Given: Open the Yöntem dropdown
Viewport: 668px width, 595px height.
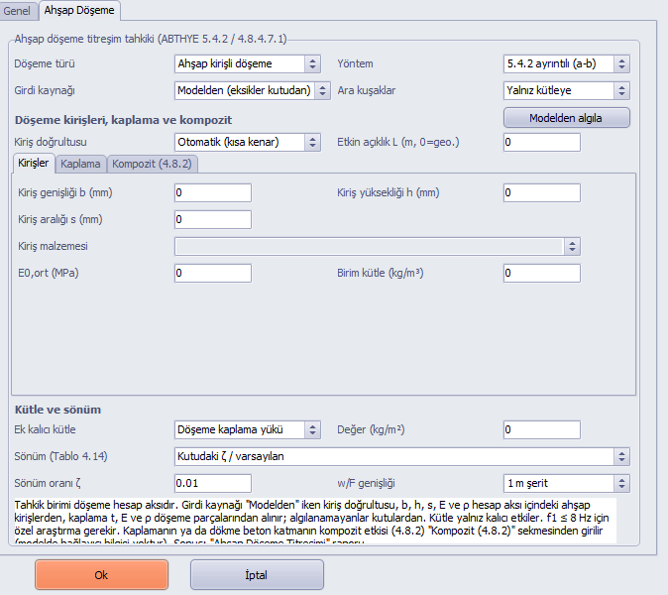Looking at the screenshot, I should click(566, 63).
